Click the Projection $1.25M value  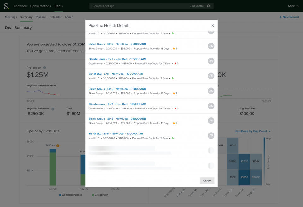pyautogui.click(x=38, y=75)
